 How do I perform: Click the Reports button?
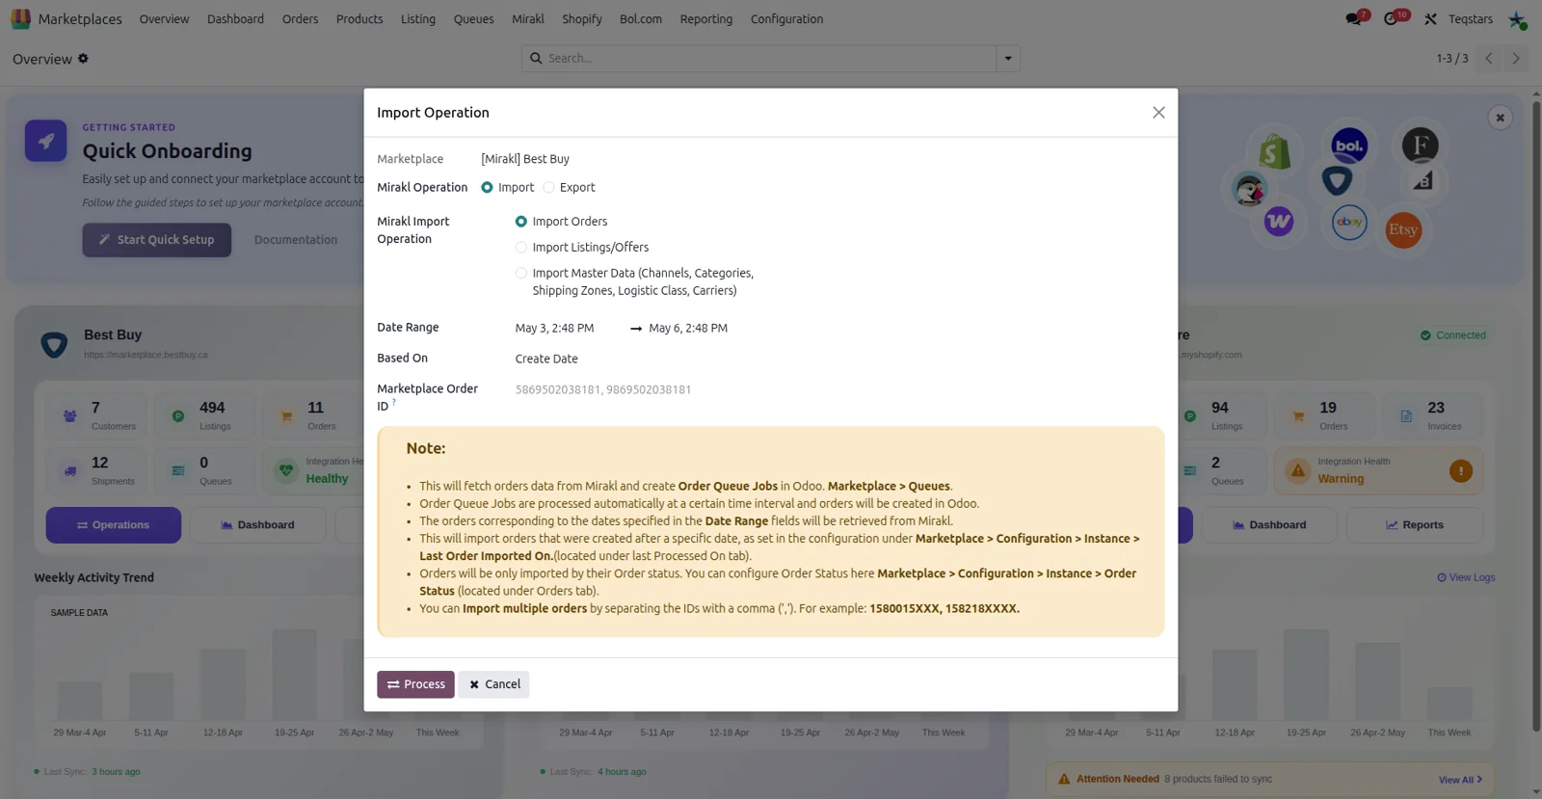pos(1414,525)
